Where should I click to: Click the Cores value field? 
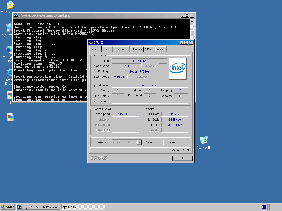click(x=159, y=142)
